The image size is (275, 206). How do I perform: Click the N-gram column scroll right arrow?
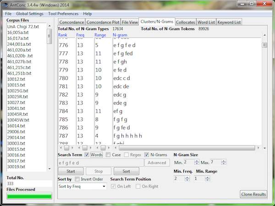pyautogui.click(x=258, y=148)
